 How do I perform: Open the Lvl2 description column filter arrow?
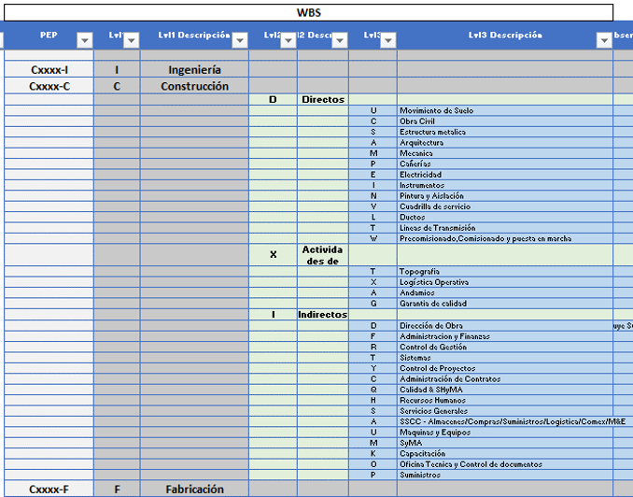click(x=339, y=39)
